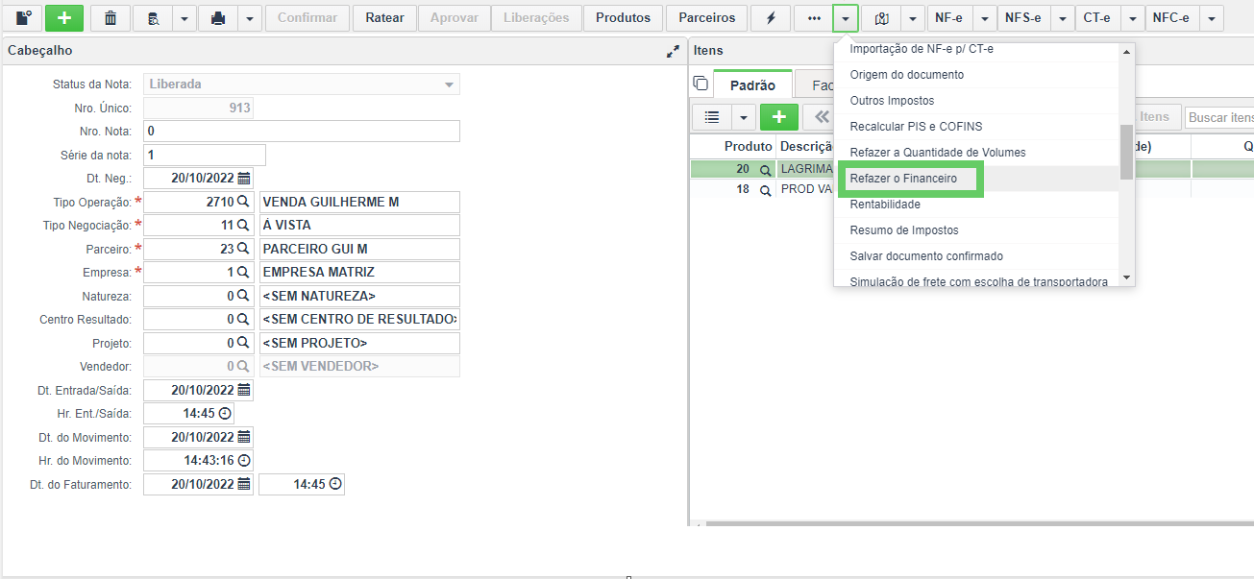Open dropdown arrow next to printer icon
Viewport: 1254px width, 579px height.
click(x=250, y=18)
